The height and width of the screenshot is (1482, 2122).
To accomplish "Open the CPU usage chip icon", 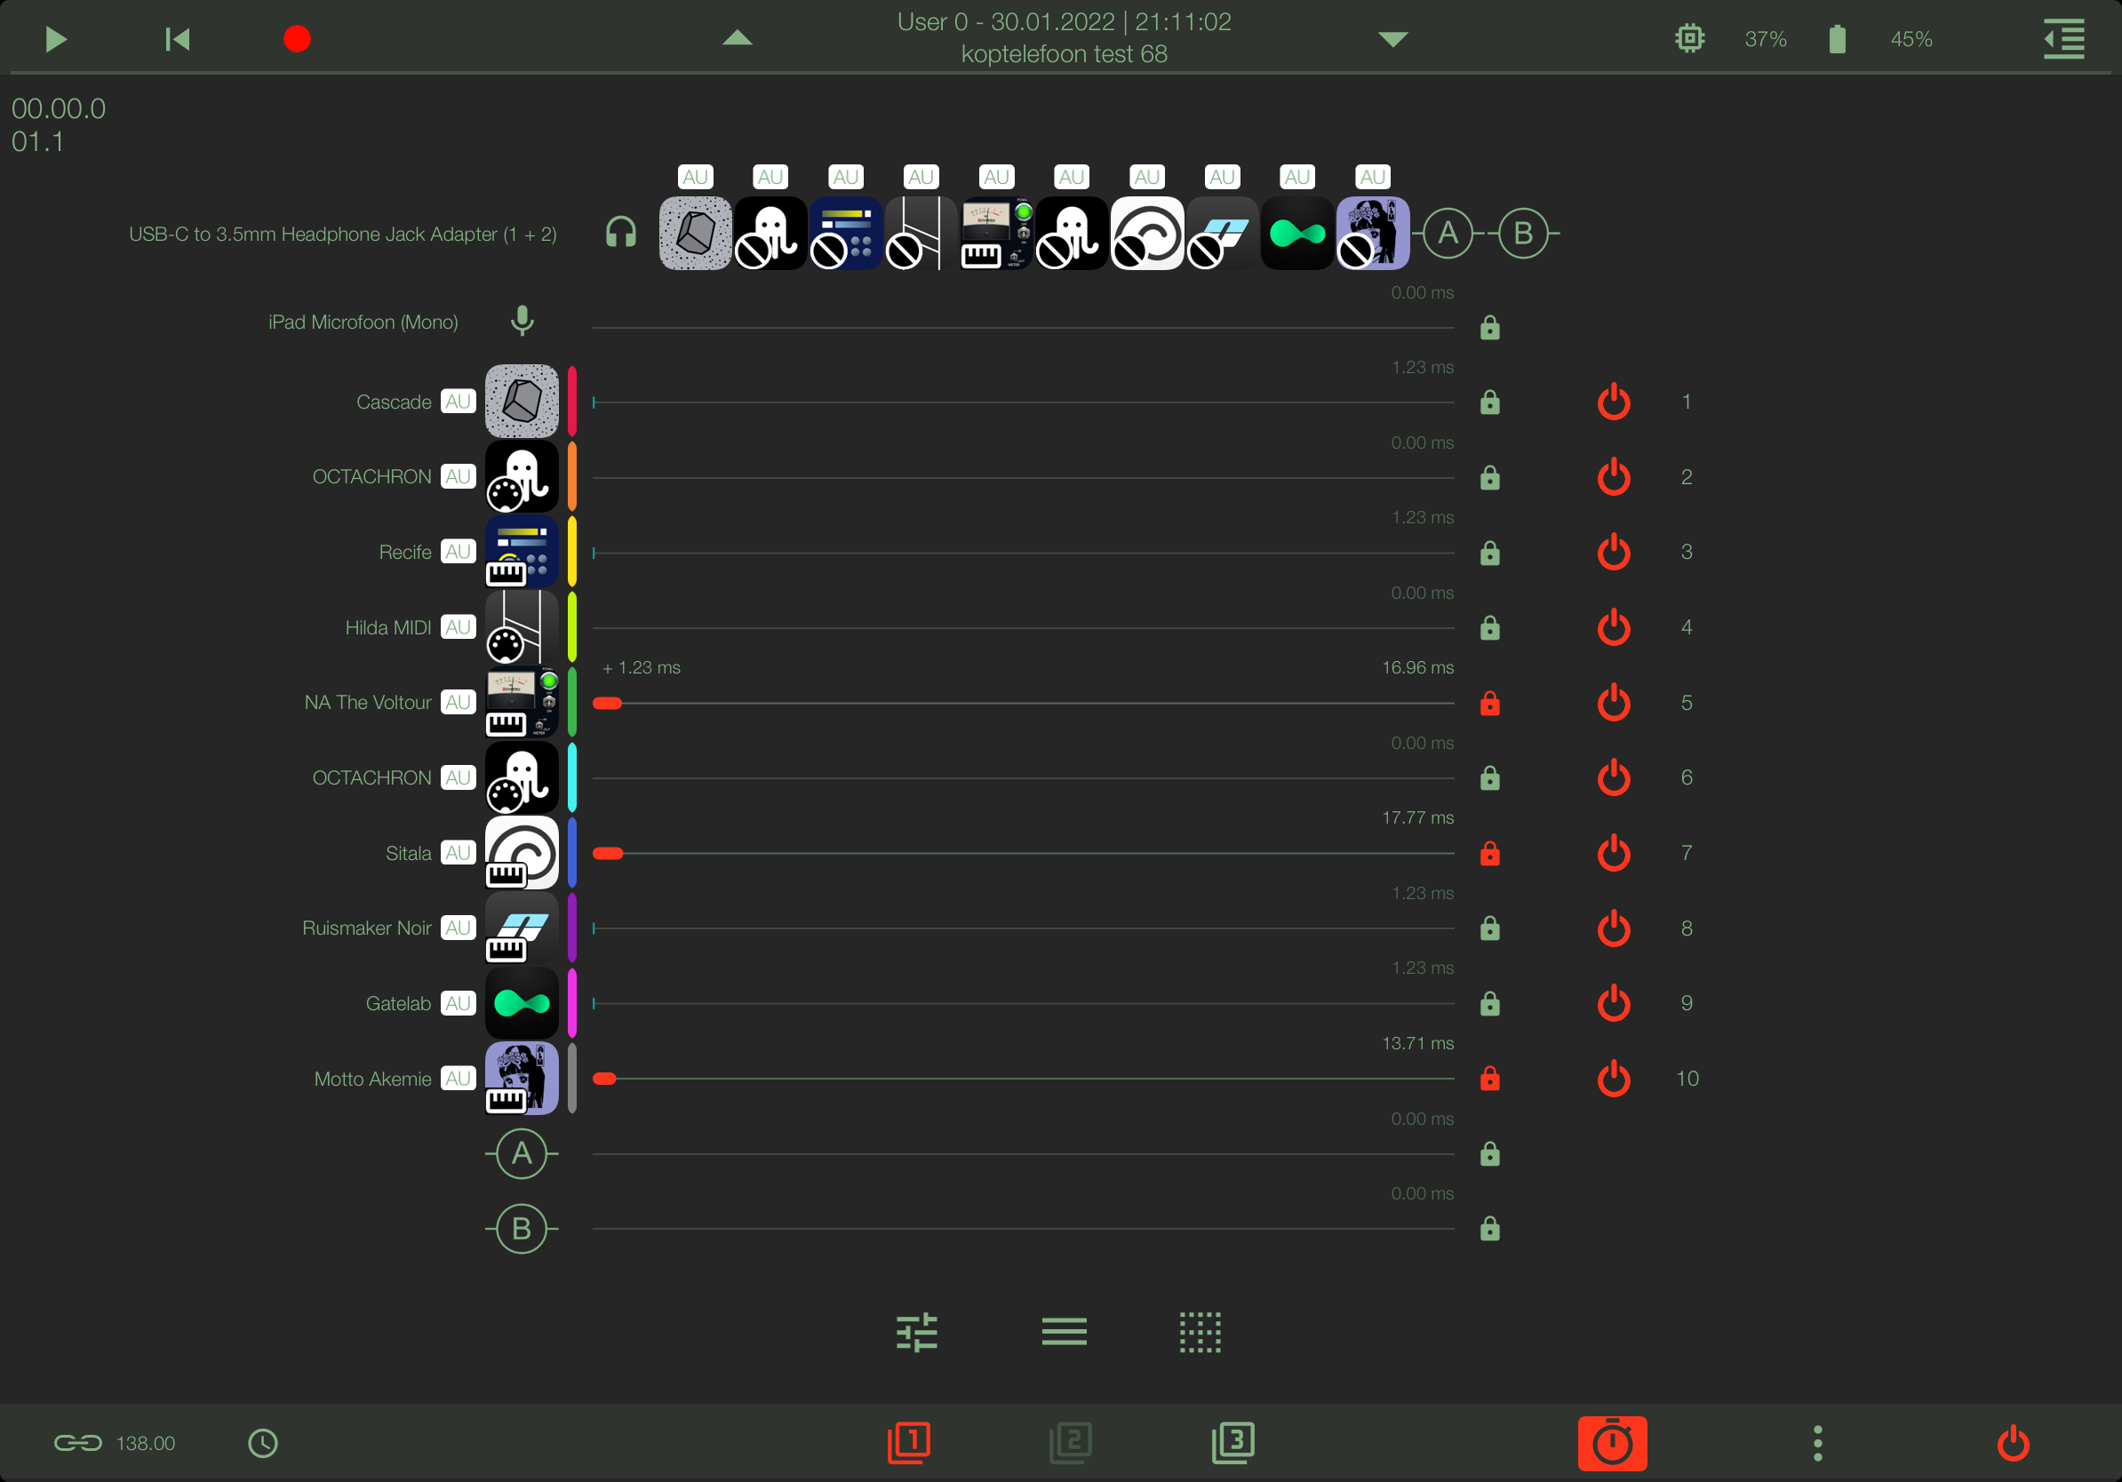I will point(1689,39).
